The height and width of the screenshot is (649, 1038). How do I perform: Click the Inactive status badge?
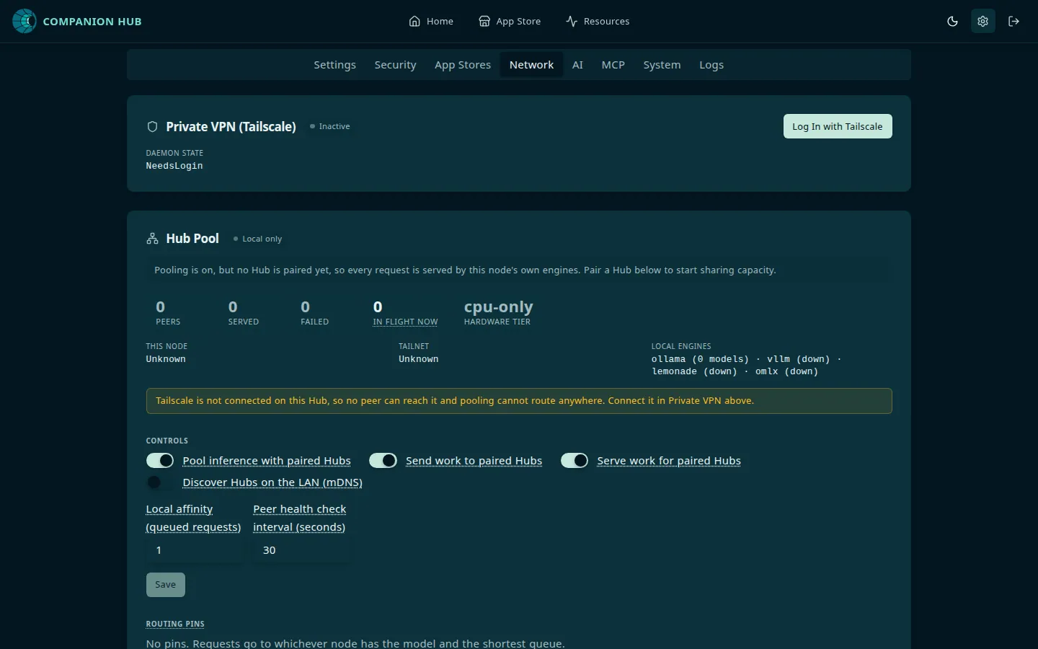tap(330, 126)
